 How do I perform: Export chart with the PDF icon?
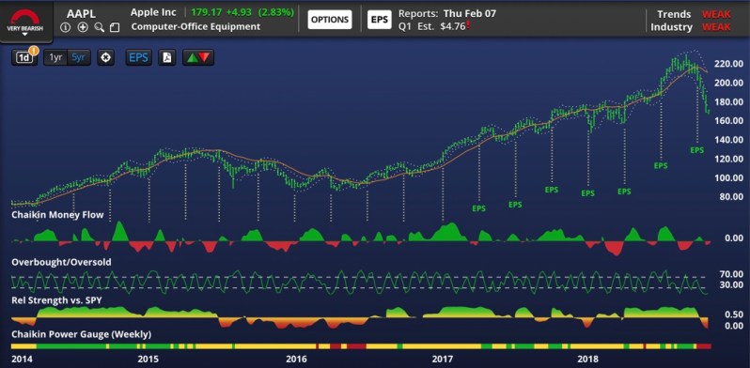(x=167, y=58)
